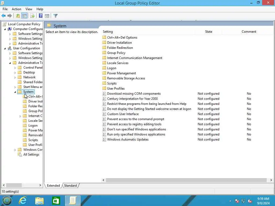Click the muted volume tray icon
The image size is (275, 206).
[250, 201]
